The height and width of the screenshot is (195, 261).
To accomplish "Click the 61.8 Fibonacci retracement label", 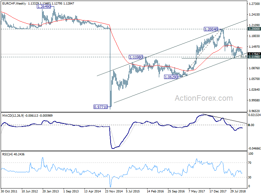I will point(244,57).
